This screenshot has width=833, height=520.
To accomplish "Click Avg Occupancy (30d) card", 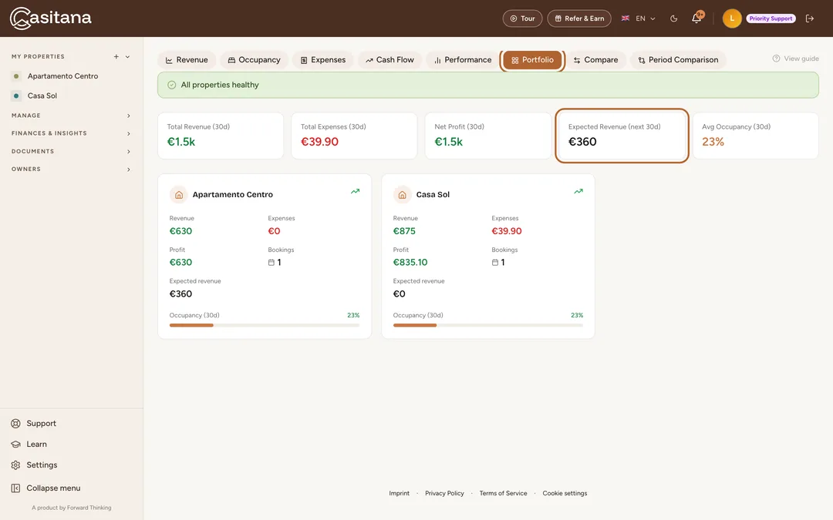I will point(755,136).
